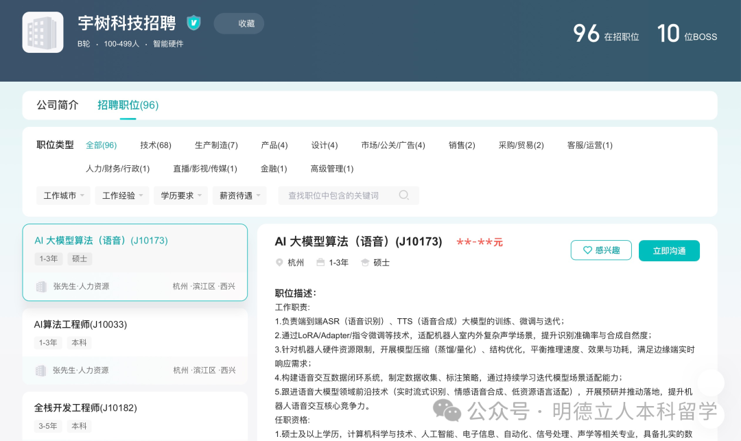Filter by 金融(1) job type
The image size is (741, 441).
coord(274,169)
